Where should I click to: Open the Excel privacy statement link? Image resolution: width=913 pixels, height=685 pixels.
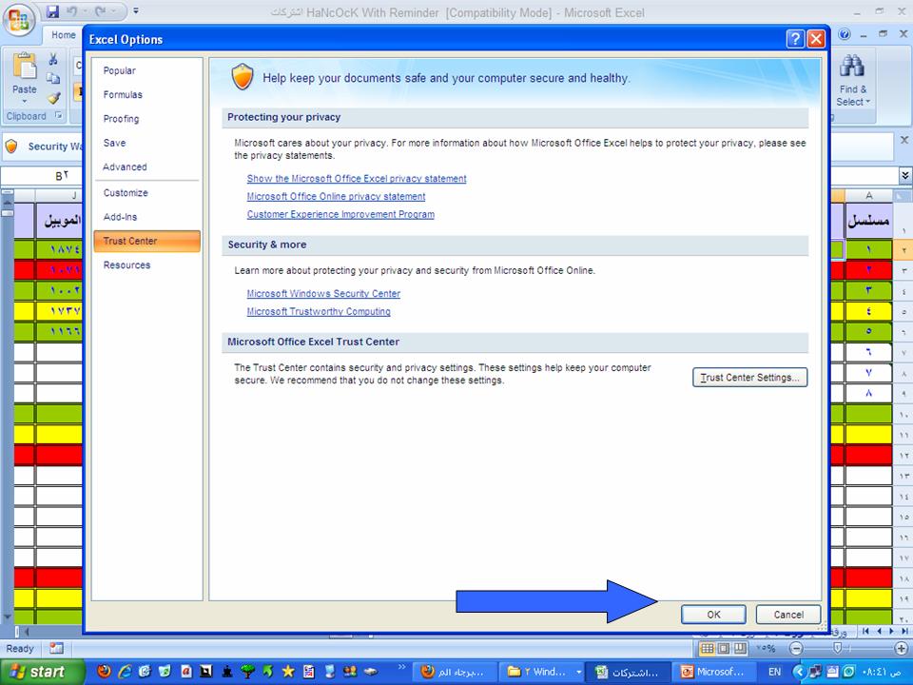[x=357, y=178]
